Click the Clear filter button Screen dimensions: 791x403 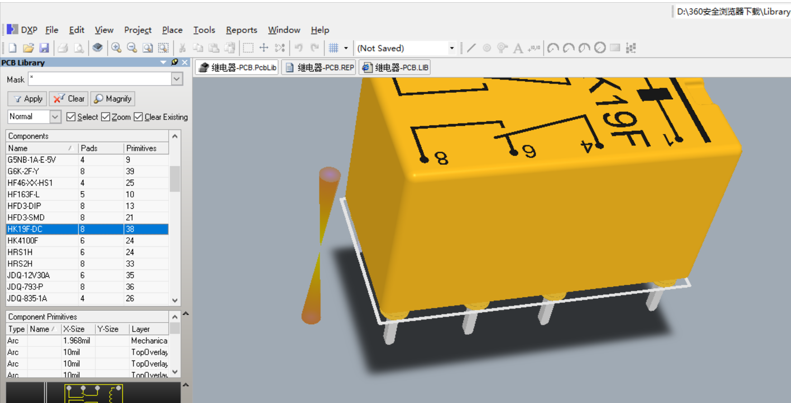[69, 99]
